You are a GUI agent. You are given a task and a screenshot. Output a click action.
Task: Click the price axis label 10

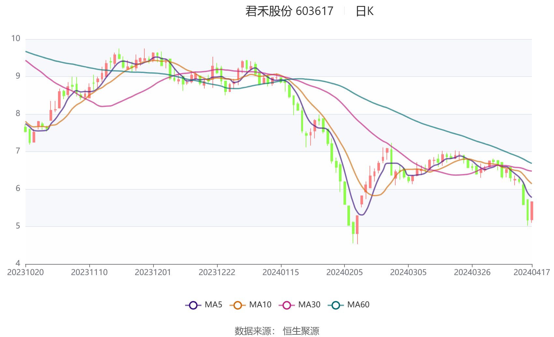click(16, 38)
